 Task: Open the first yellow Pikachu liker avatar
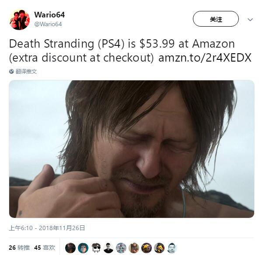tap(147, 248)
